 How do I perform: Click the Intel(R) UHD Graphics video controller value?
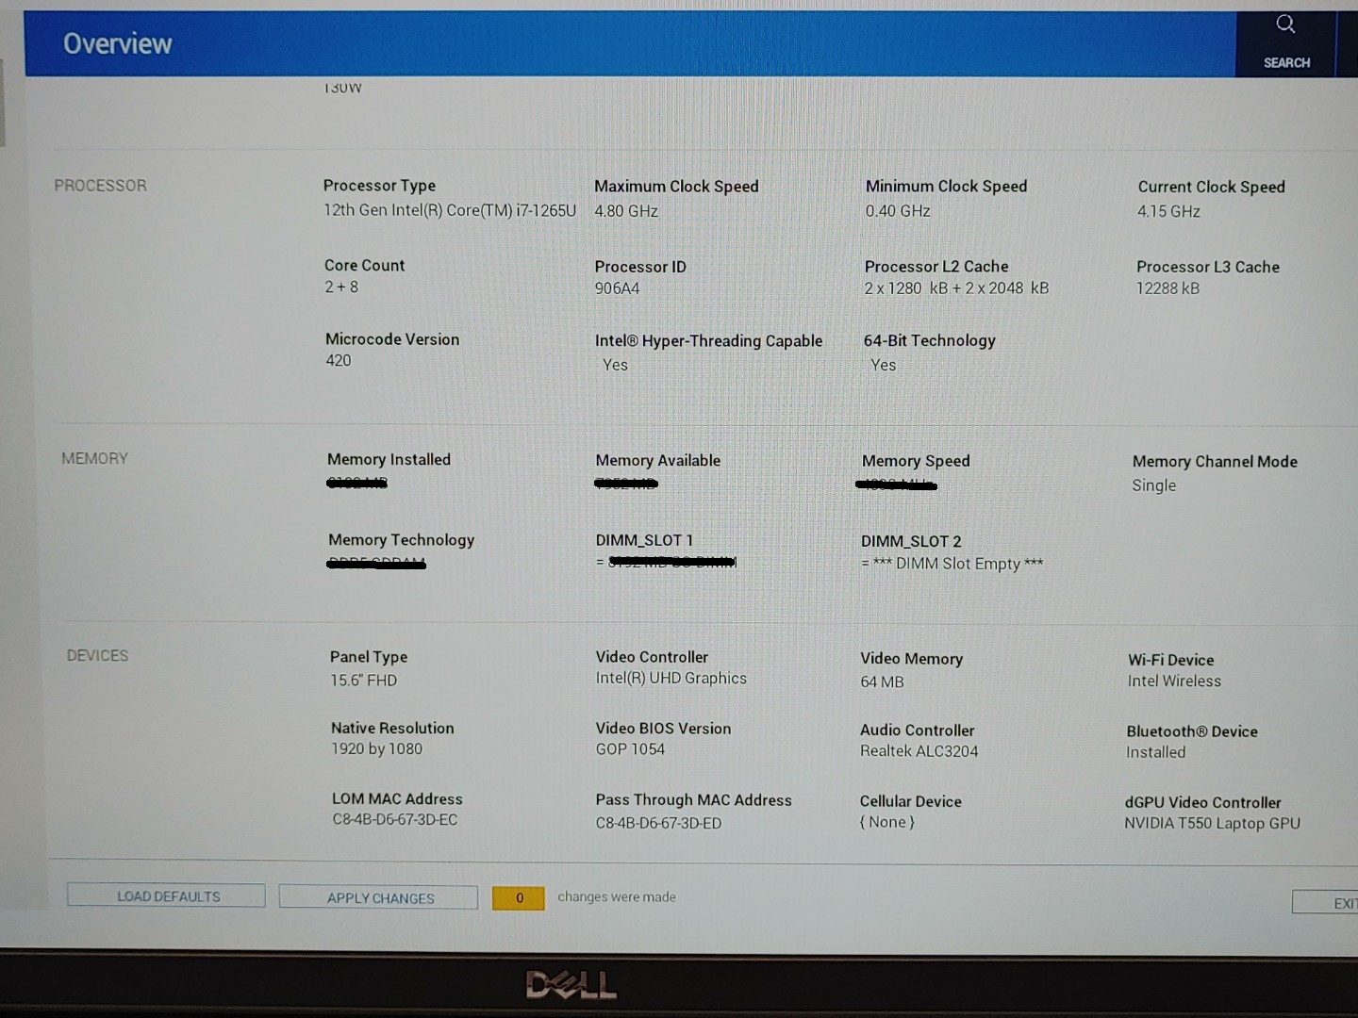[671, 679]
